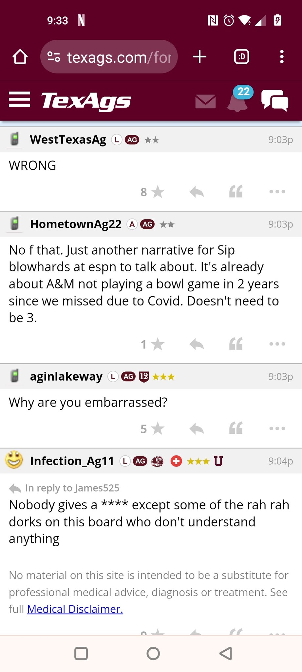
Task: Open the mail envelope inbox icon
Action: (205, 101)
